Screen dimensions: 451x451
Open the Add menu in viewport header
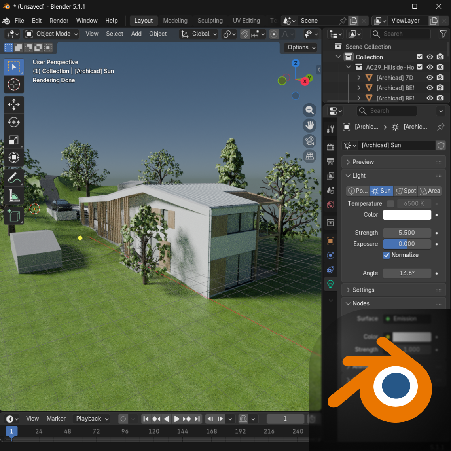tap(136, 34)
